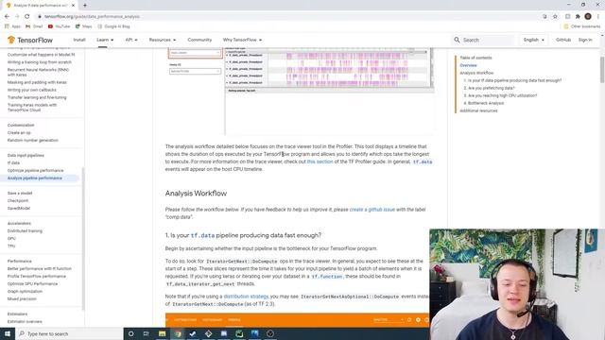Screen dimensions: 605x340
Task: Open Gmail bookmark
Action: click(x=34, y=26)
